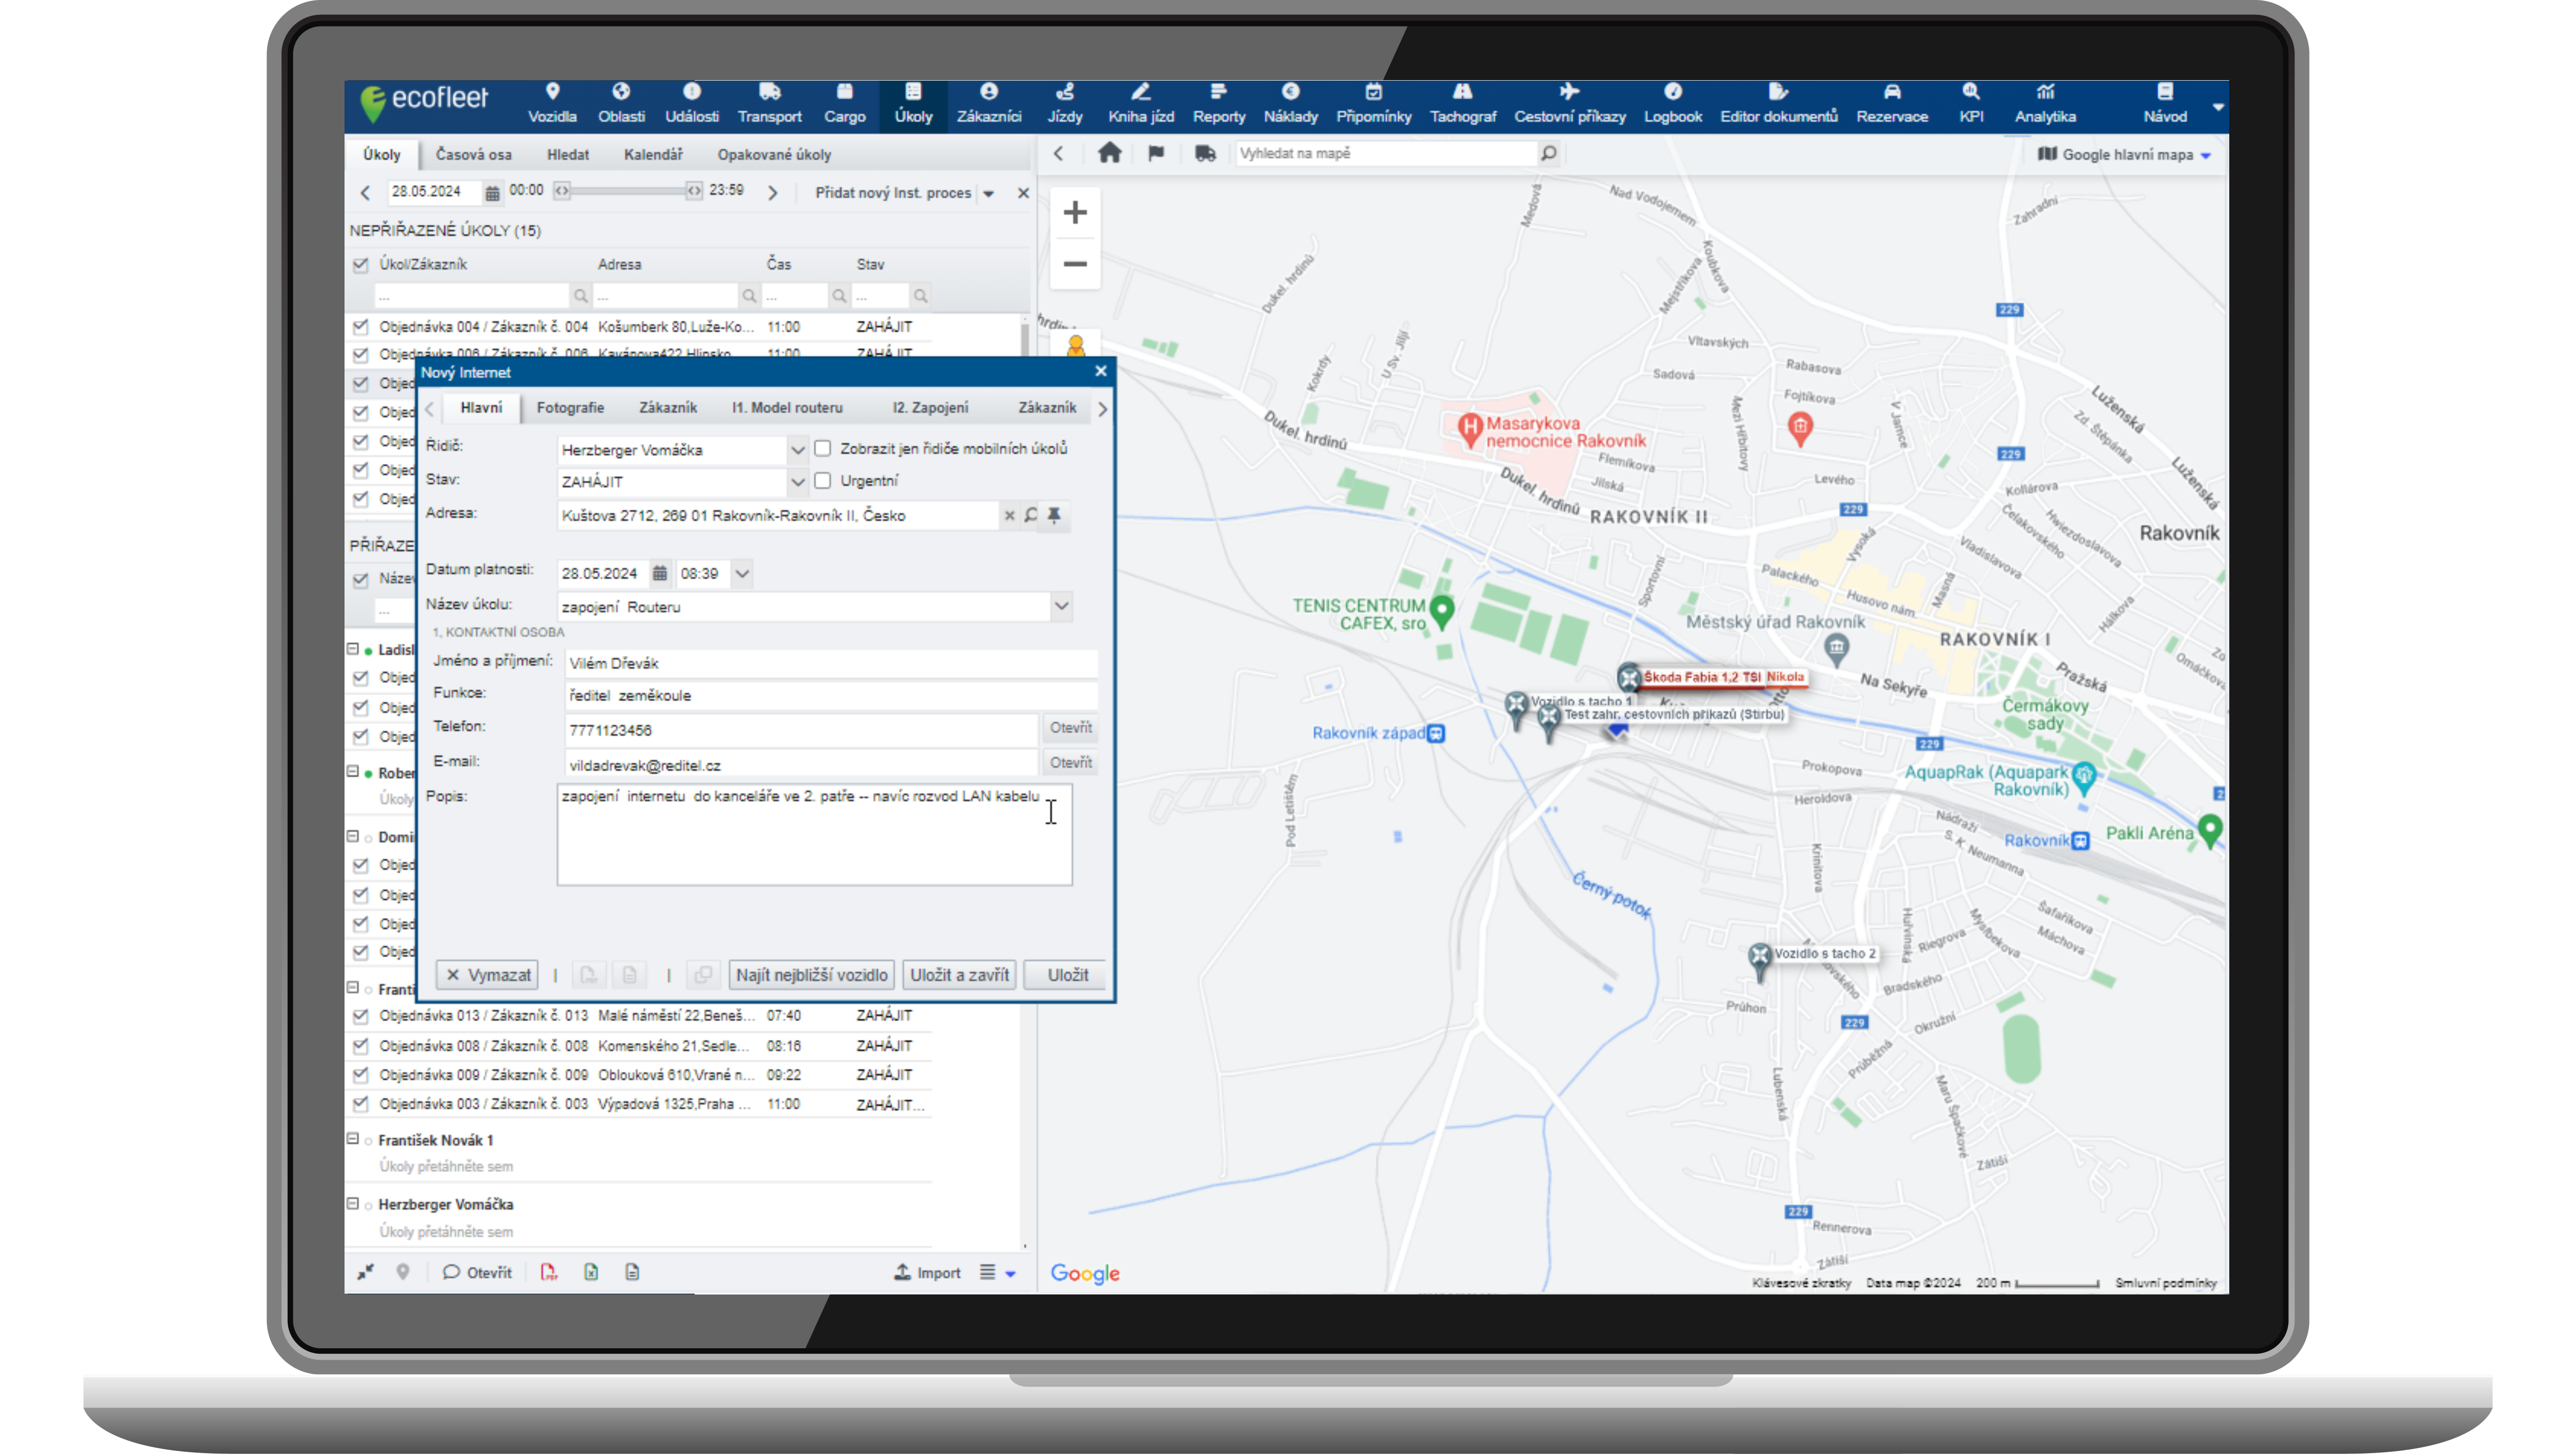Viewport: 2576px width, 1454px height.
Task: Click the time range slider track
Action: point(628,190)
